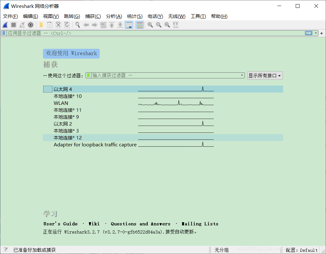Open the 文件(F) menu
The image size is (326, 254).
(x=10, y=16)
